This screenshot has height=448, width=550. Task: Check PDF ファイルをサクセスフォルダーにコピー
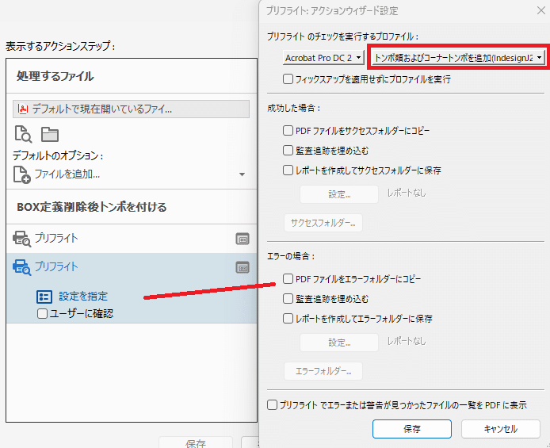(x=288, y=131)
